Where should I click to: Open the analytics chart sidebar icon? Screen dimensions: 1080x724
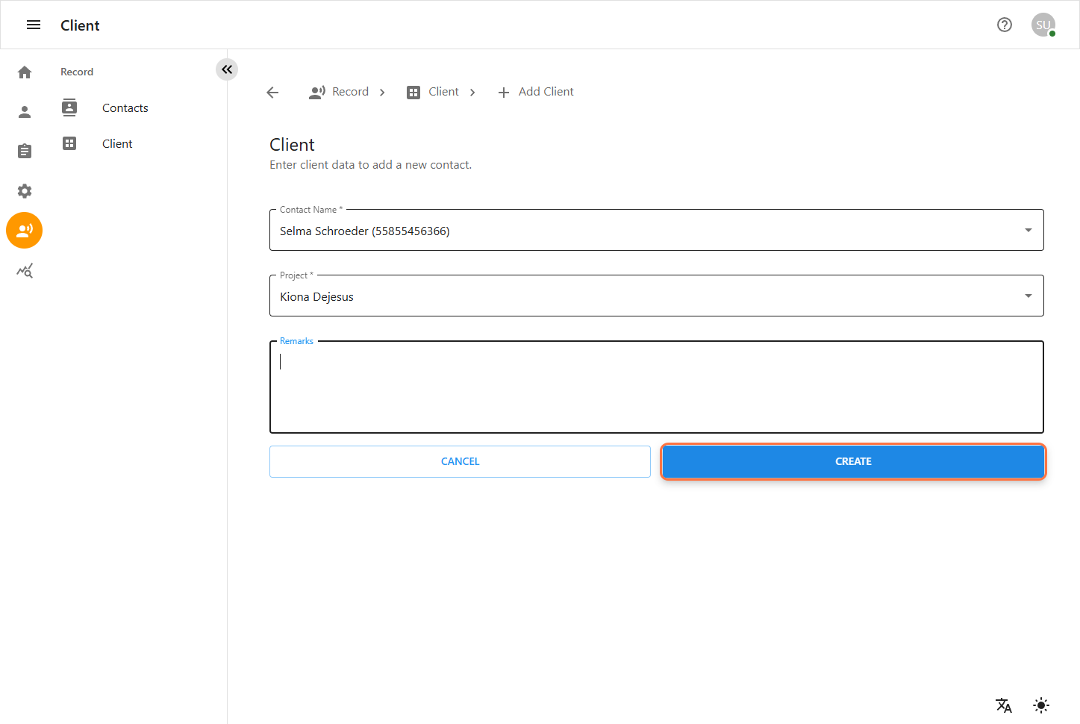point(25,271)
